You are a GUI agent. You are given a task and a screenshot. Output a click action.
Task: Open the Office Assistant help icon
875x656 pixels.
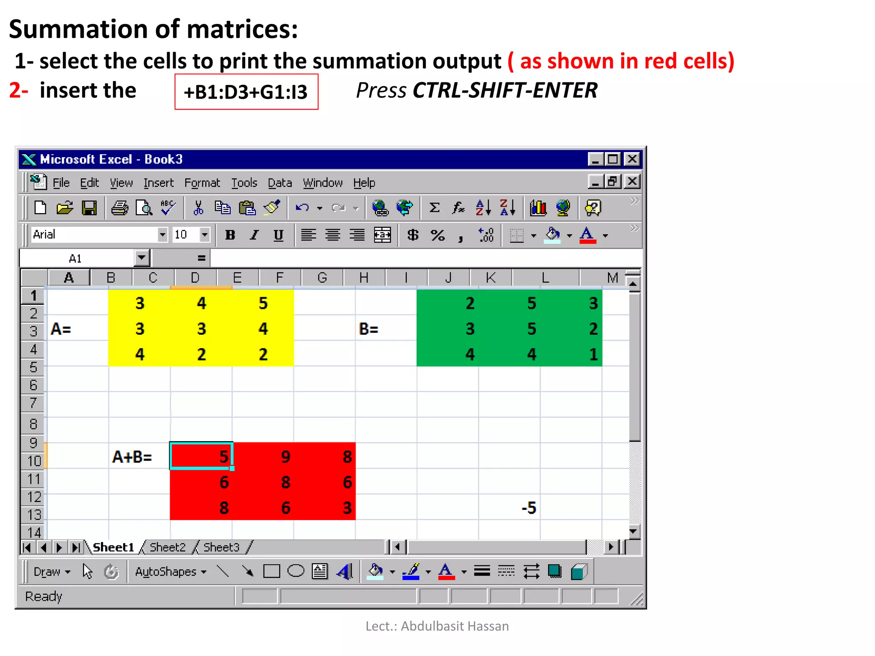(593, 208)
